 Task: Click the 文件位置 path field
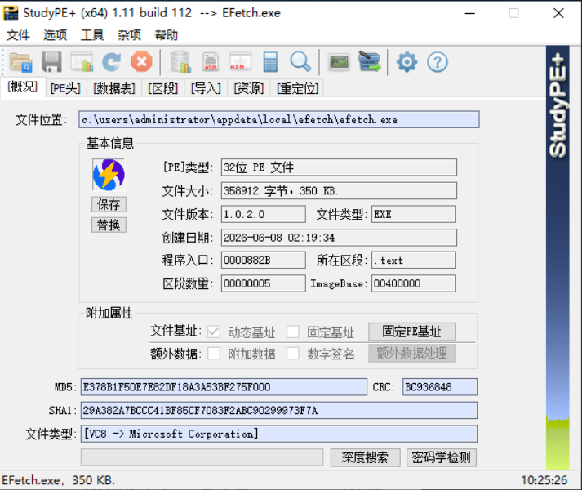point(278,119)
